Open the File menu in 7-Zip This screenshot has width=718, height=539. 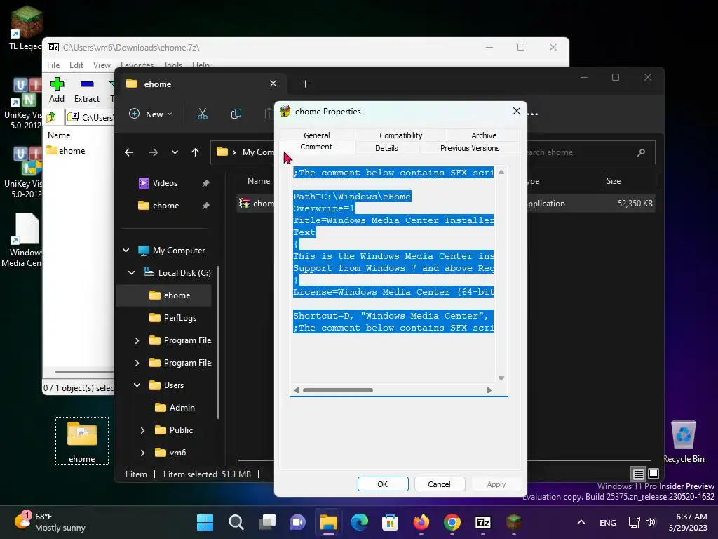coord(53,65)
